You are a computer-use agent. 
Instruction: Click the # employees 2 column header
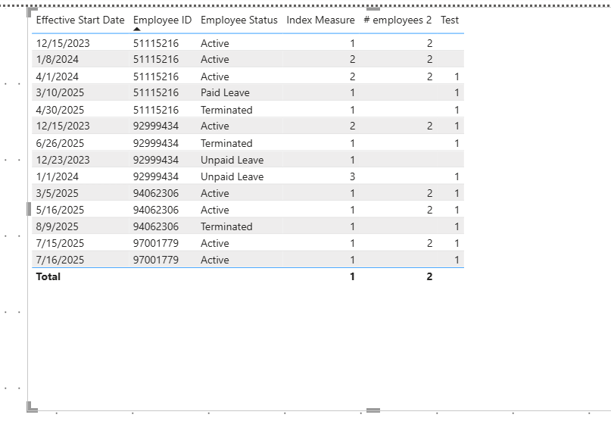click(x=397, y=20)
